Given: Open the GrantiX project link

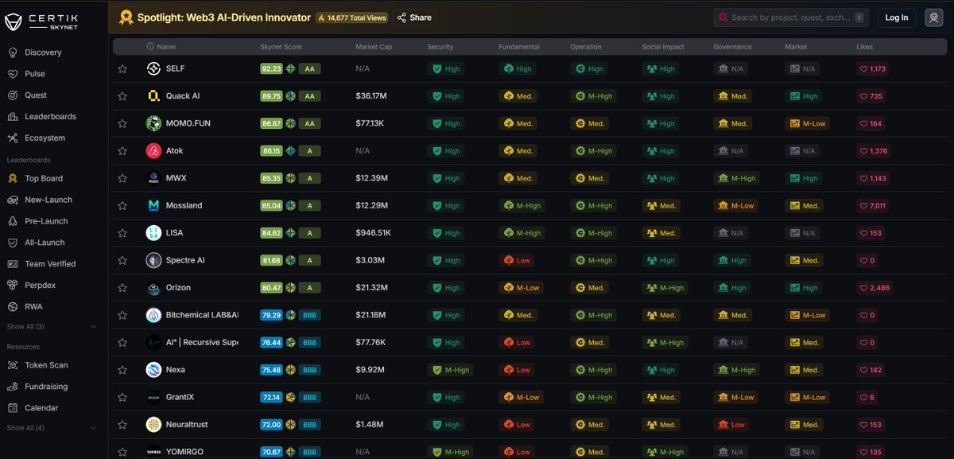Looking at the screenshot, I should click(x=180, y=397).
